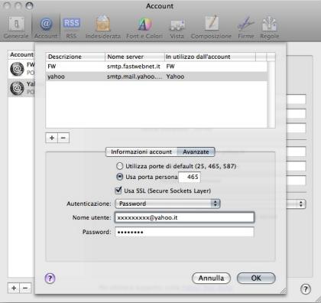Click smtp.fastwebnet.it server name cell

tap(134, 67)
